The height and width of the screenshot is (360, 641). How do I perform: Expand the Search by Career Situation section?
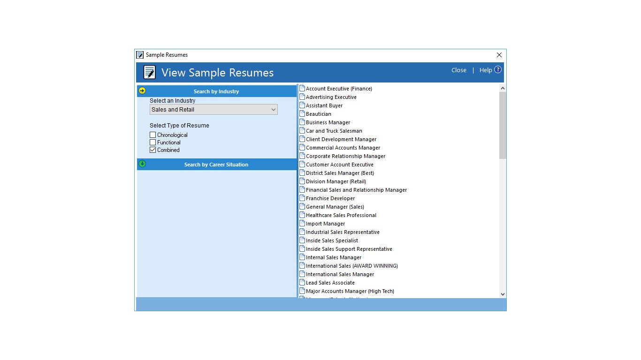pos(216,165)
